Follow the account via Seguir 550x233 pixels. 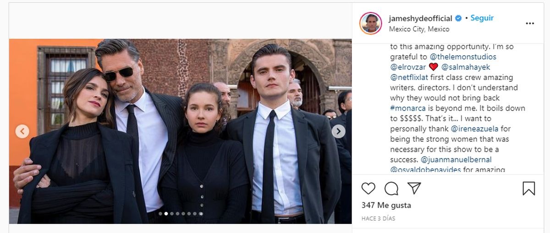click(x=482, y=18)
